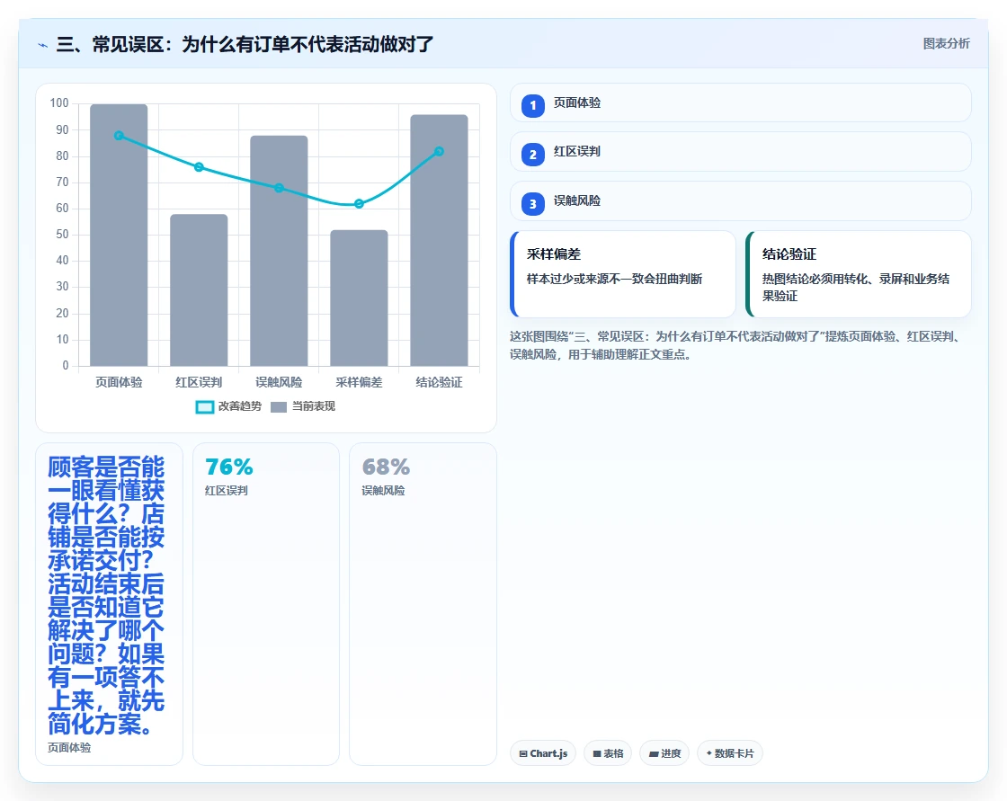Click the 结论验证 x-axis label

coord(440,382)
